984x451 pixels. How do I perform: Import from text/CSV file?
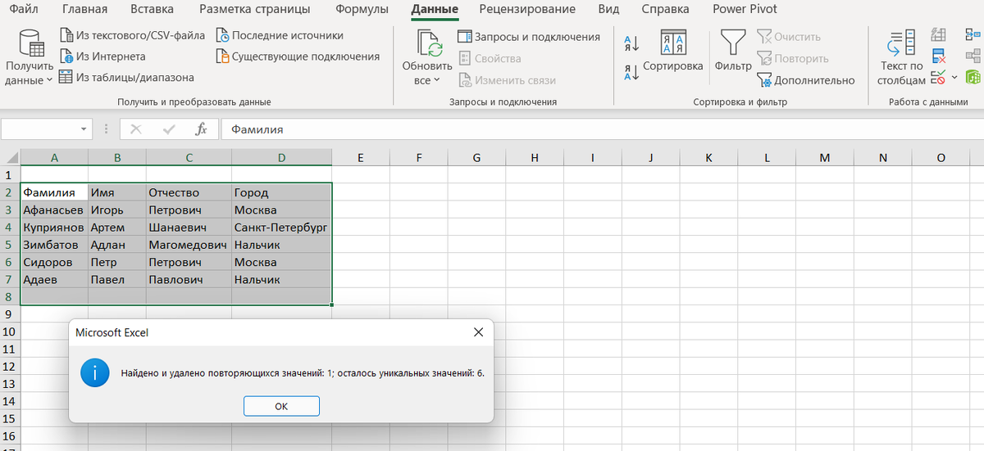[132, 35]
